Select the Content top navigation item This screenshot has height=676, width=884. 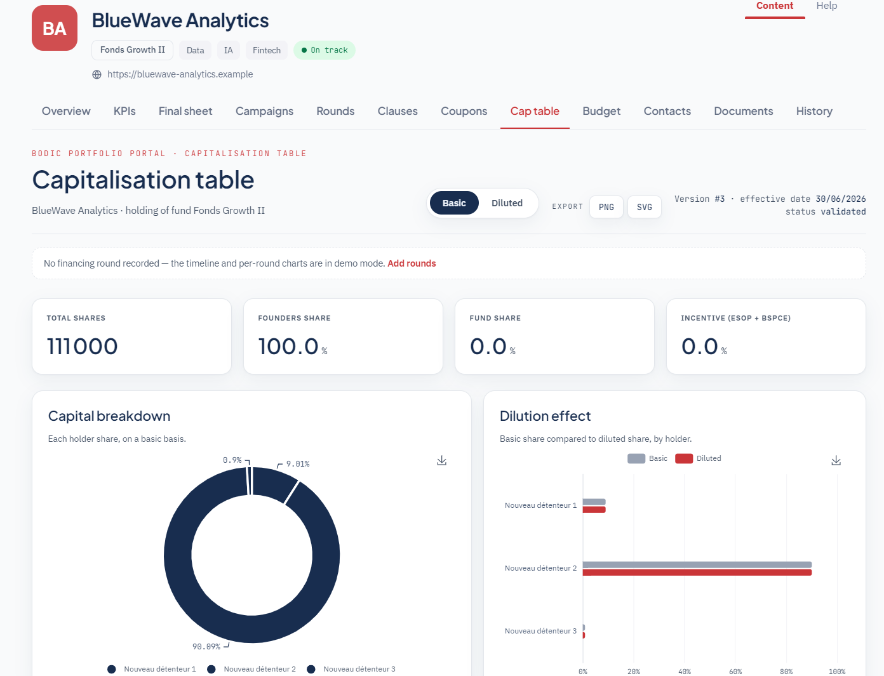pyautogui.click(x=775, y=6)
